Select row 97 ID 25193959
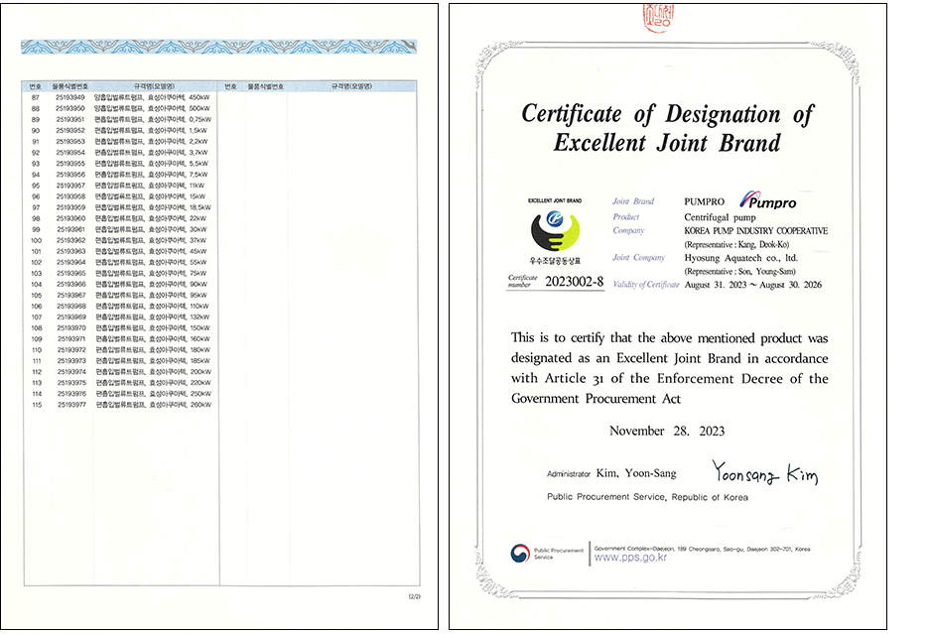This screenshot has width=929, height=634. pos(70,207)
